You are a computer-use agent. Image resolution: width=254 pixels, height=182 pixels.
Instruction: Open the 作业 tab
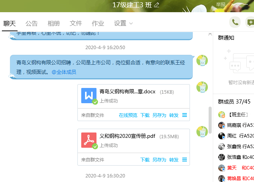[x=98, y=24]
